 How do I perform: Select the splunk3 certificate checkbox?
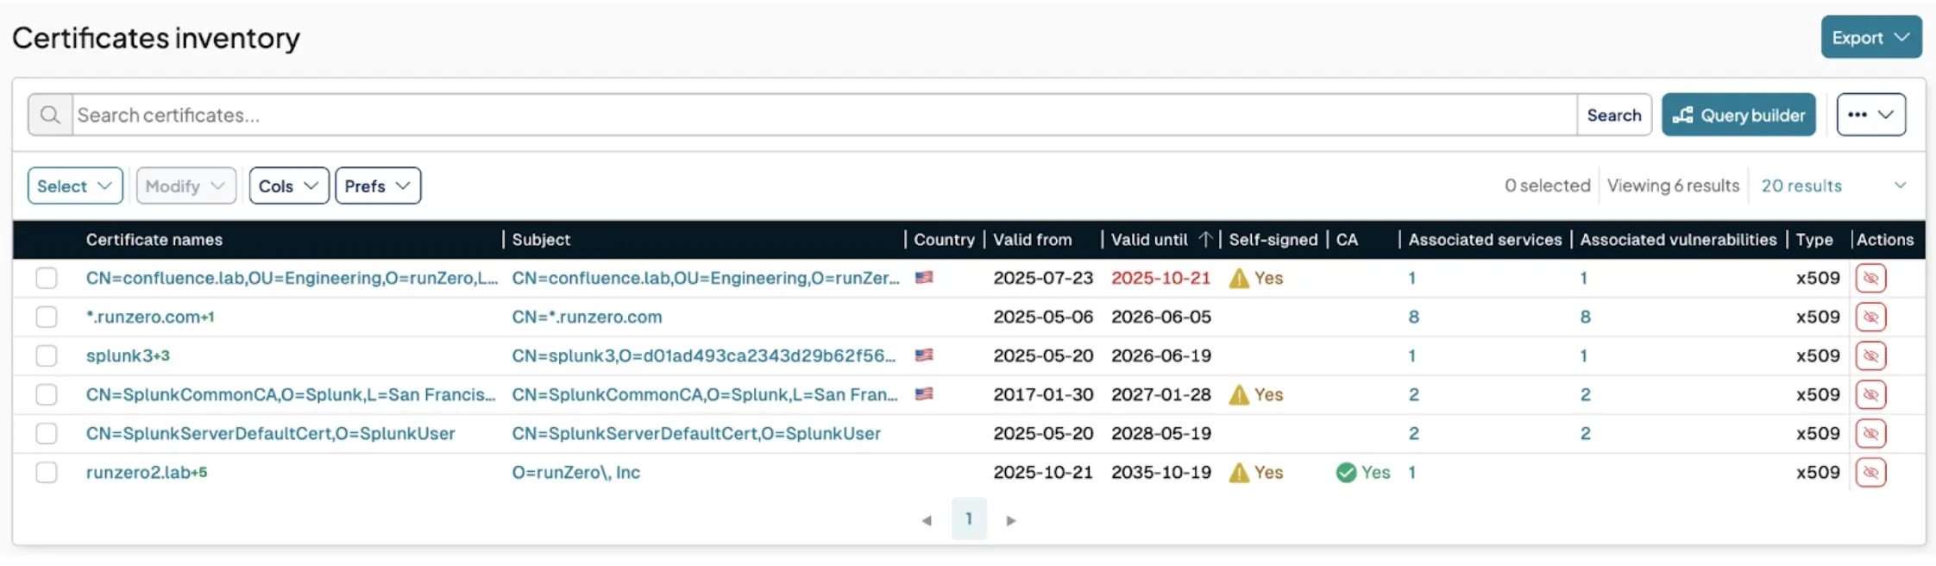coord(47,355)
